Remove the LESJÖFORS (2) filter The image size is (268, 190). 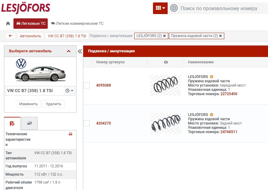point(164,36)
